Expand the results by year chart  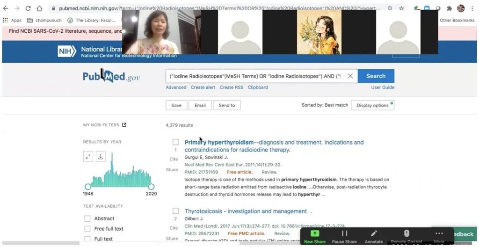click(x=88, y=157)
